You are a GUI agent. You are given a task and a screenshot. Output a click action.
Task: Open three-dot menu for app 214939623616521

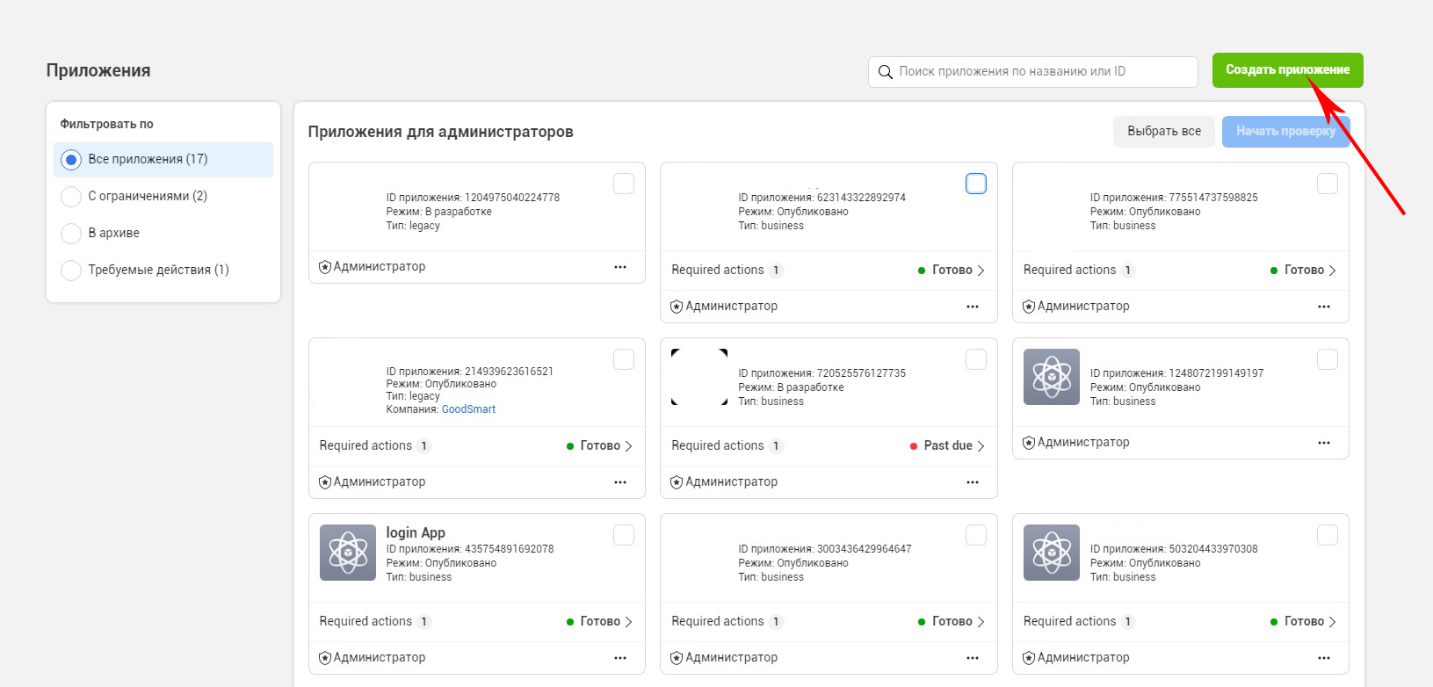tap(620, 482)
